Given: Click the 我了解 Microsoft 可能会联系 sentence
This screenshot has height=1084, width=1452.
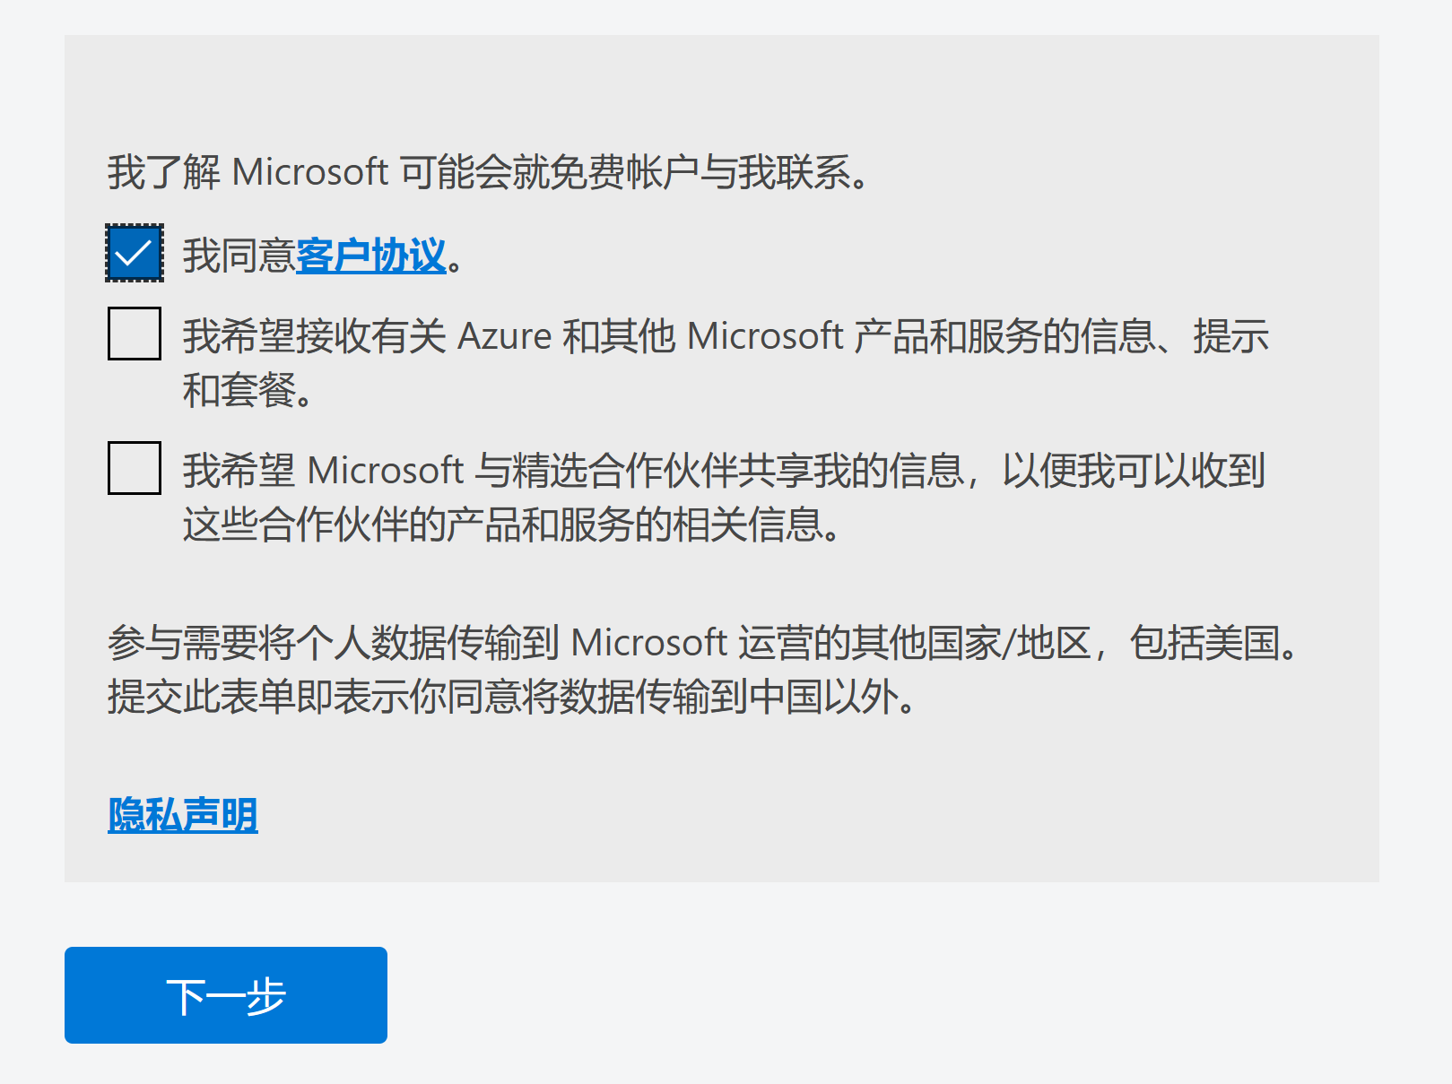Looking at the screenshot, I should point(489,172).
